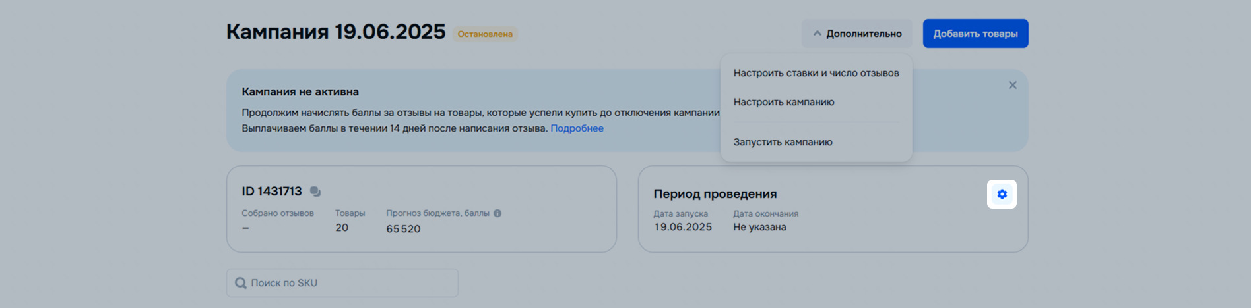Click the launch date value 19.06.2025
This screenshot has width=1251, height=308.
(683, 227)
